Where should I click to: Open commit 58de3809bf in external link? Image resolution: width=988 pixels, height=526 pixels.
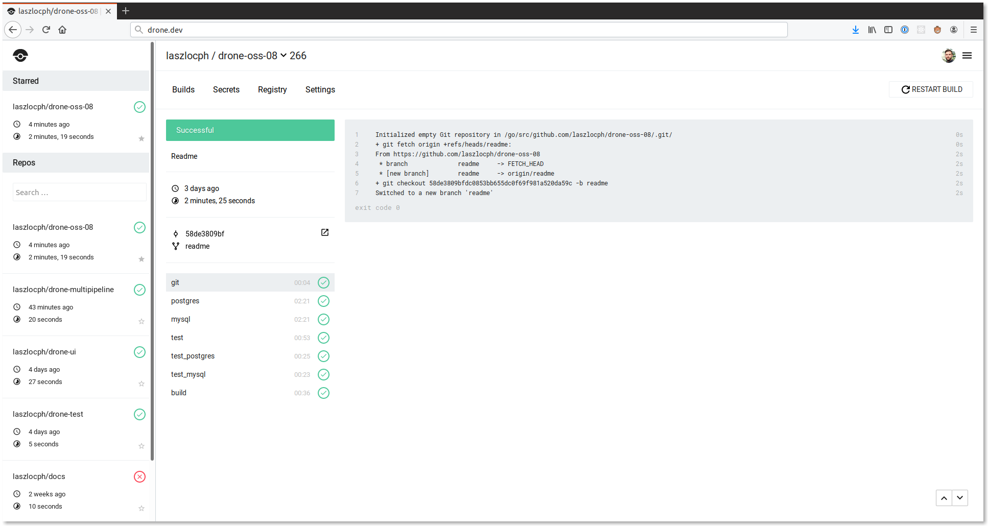[324, 233]
